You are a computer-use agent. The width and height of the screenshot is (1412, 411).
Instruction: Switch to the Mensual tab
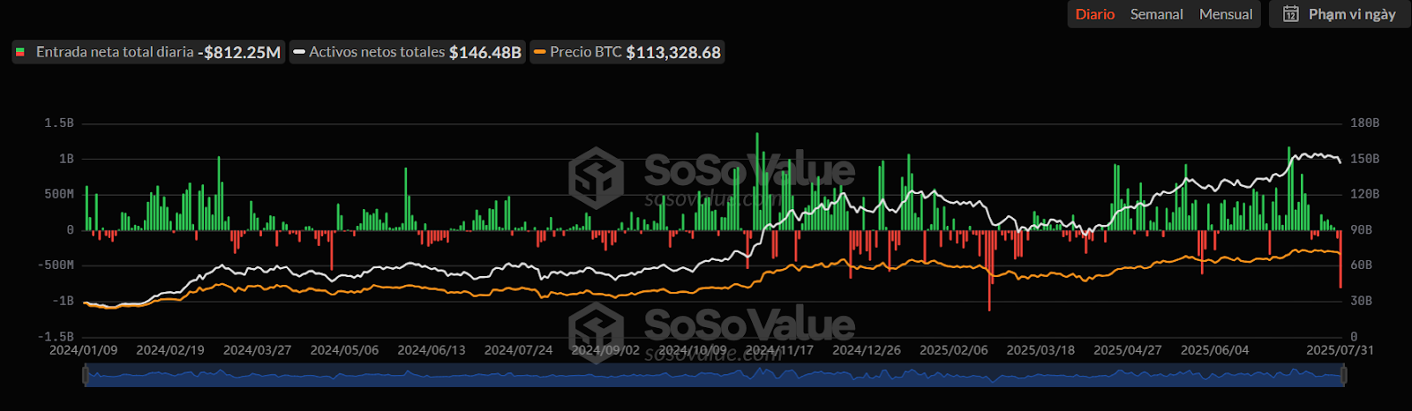[x=1226, y=14]
